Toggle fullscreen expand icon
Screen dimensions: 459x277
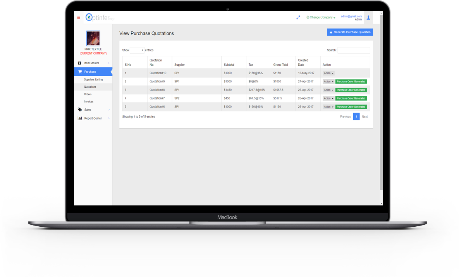298,17
